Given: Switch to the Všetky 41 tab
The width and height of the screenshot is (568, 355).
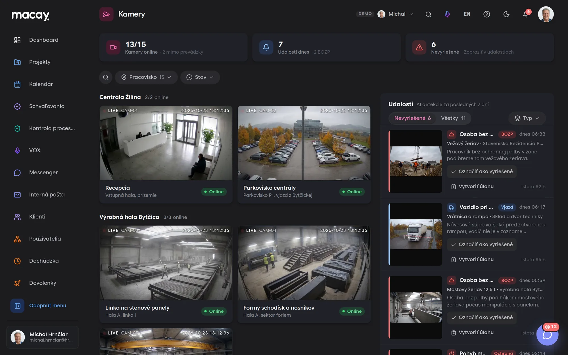Looking at the screenshot, I should [x=453, y=118].
